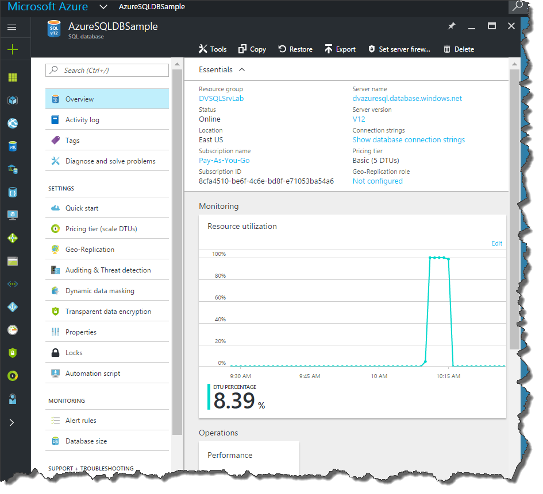Open the Resource groups cube icon

13,100
